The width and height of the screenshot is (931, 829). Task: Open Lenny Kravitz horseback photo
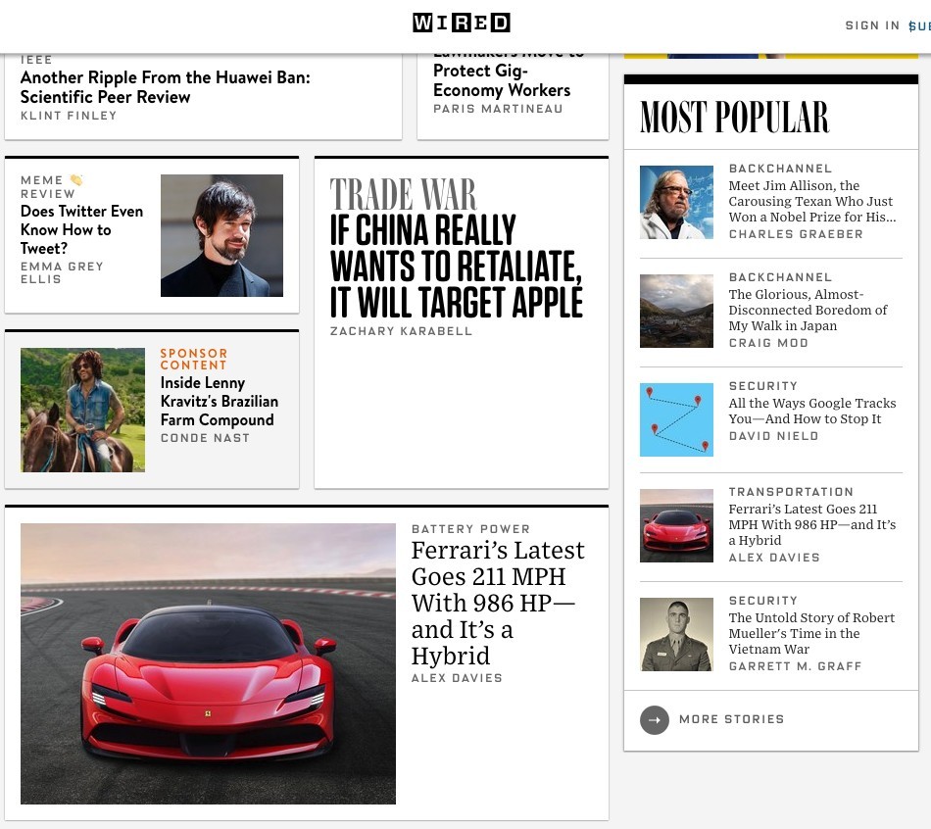point(82,410)
